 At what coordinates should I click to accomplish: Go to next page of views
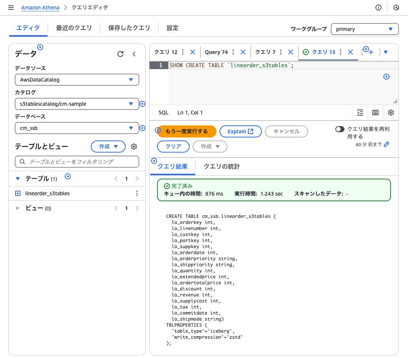(137, 208)
